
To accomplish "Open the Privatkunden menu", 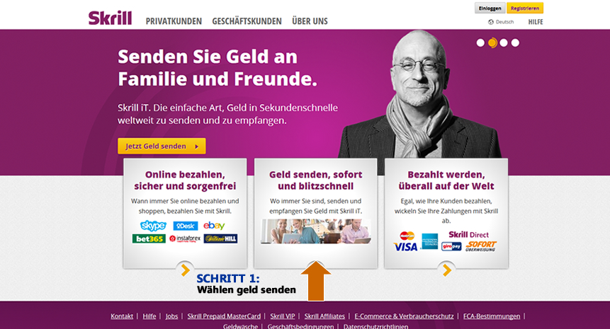I will click(x=174, y=21).
